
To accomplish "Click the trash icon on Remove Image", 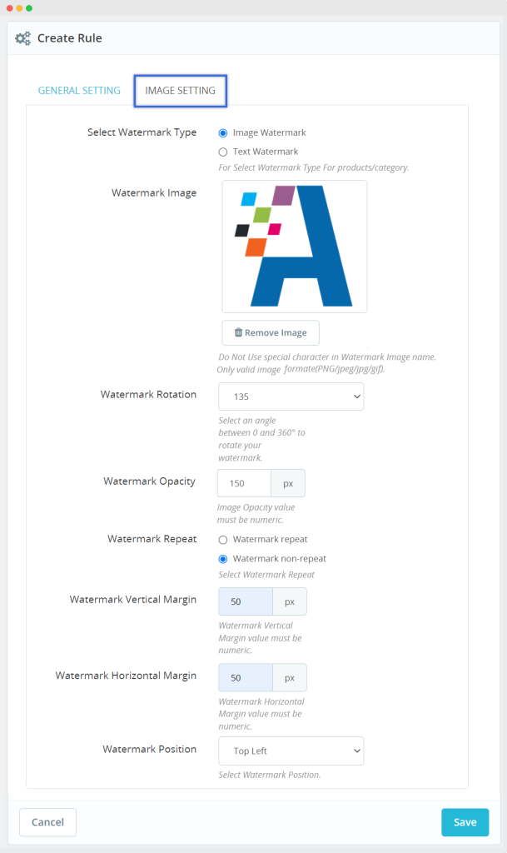I will click(x=238, y=332).
